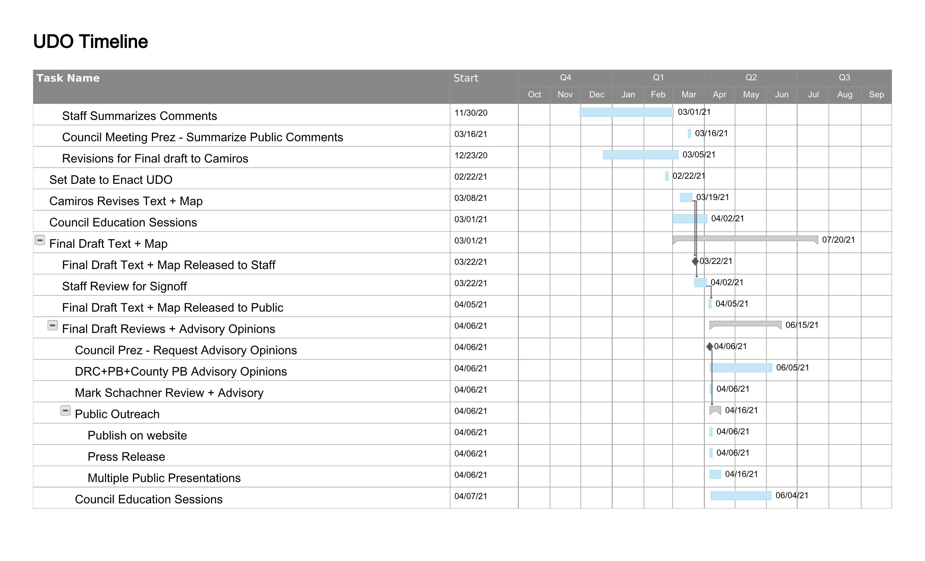Screen dimensions: 925x561
Task: Select DRC+PB+County PB Advisory Opinions bar
Action: click(x=740, y=368)
